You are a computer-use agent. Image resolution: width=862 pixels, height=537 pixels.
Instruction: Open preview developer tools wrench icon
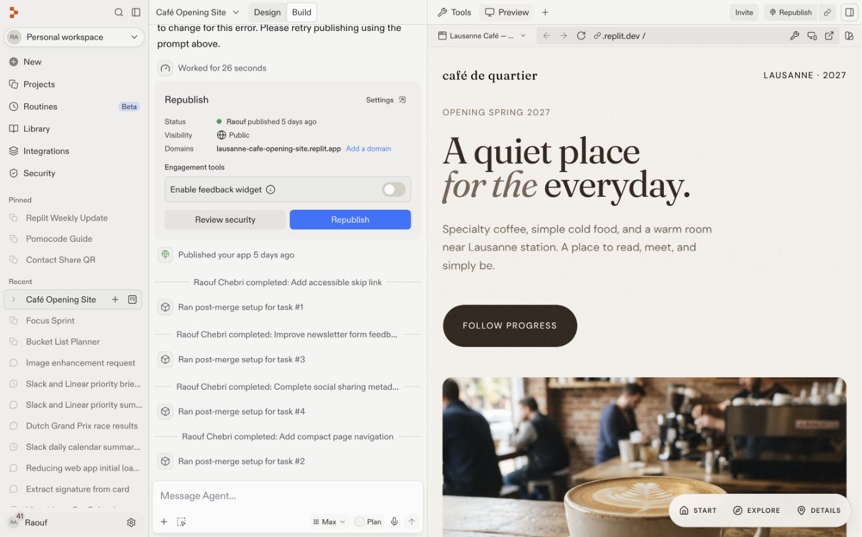(795, 36)
